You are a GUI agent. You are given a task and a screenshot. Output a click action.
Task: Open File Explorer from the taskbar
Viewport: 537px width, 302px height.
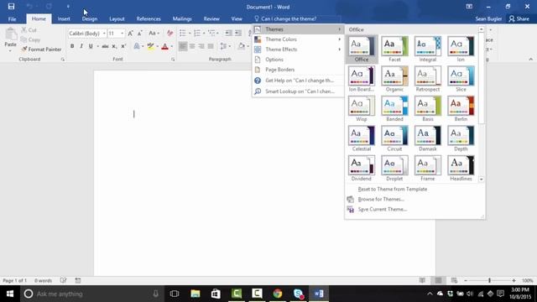pyautogui.click(x=196, y=294)
